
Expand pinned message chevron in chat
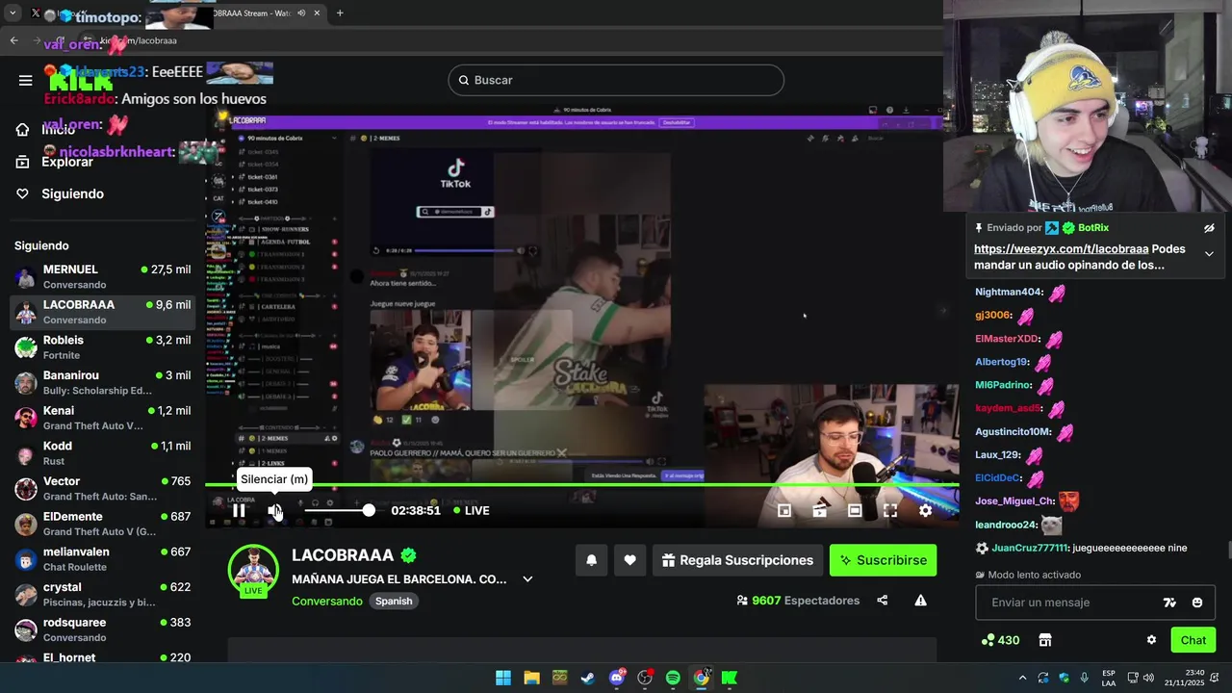1209,254
